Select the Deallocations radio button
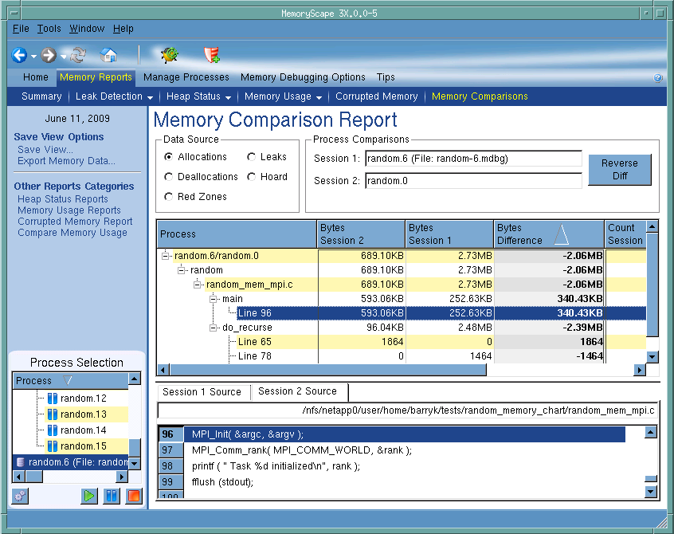 tap(168, 177)
